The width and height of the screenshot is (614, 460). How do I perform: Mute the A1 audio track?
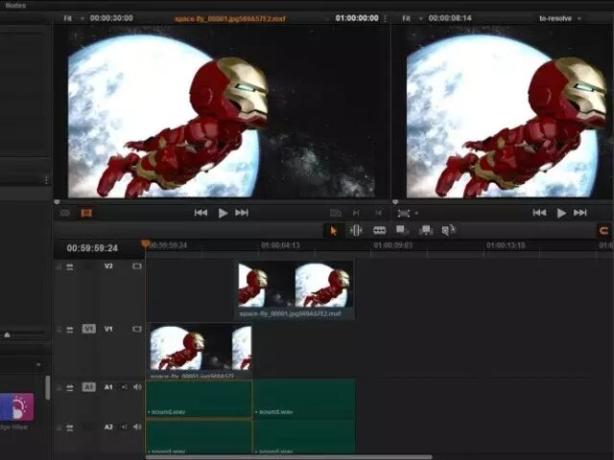coord(137,387)
